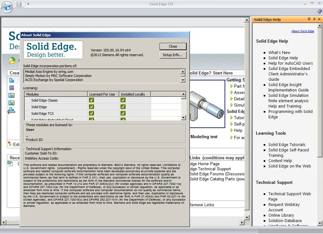Open Solution Database link
The image size is (323, 234).
[x=285, y=221]
